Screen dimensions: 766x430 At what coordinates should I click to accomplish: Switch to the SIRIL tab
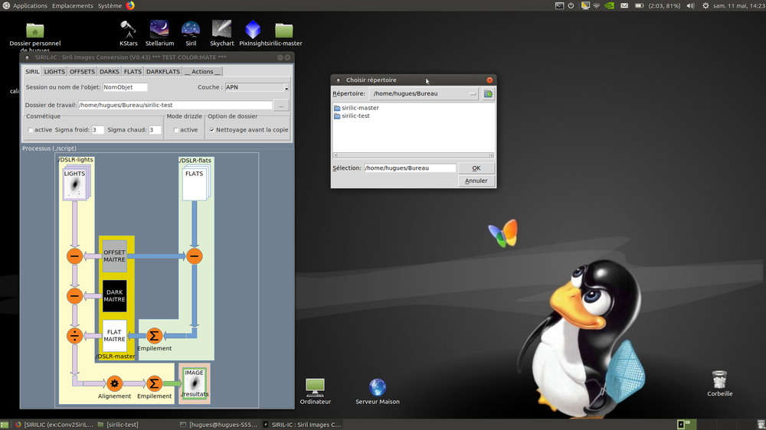tap(32, 72)
